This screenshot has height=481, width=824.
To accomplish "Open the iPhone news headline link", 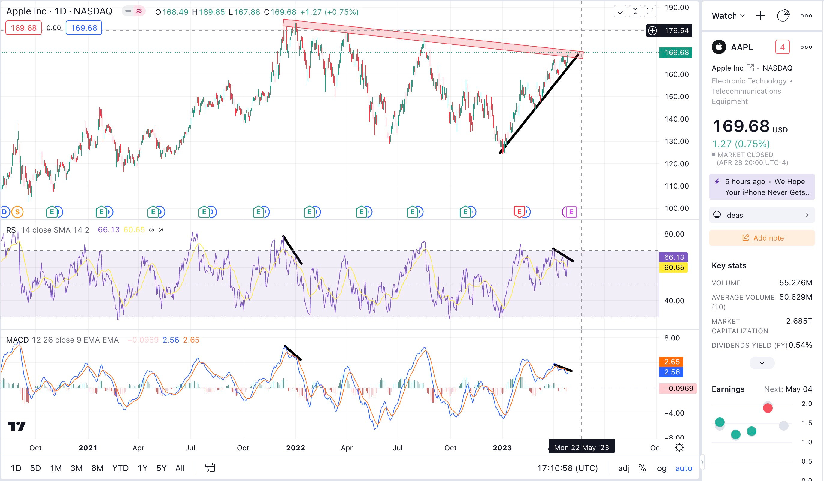I will tap(767, 187).
